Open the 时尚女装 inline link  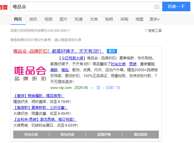[118, 64]
